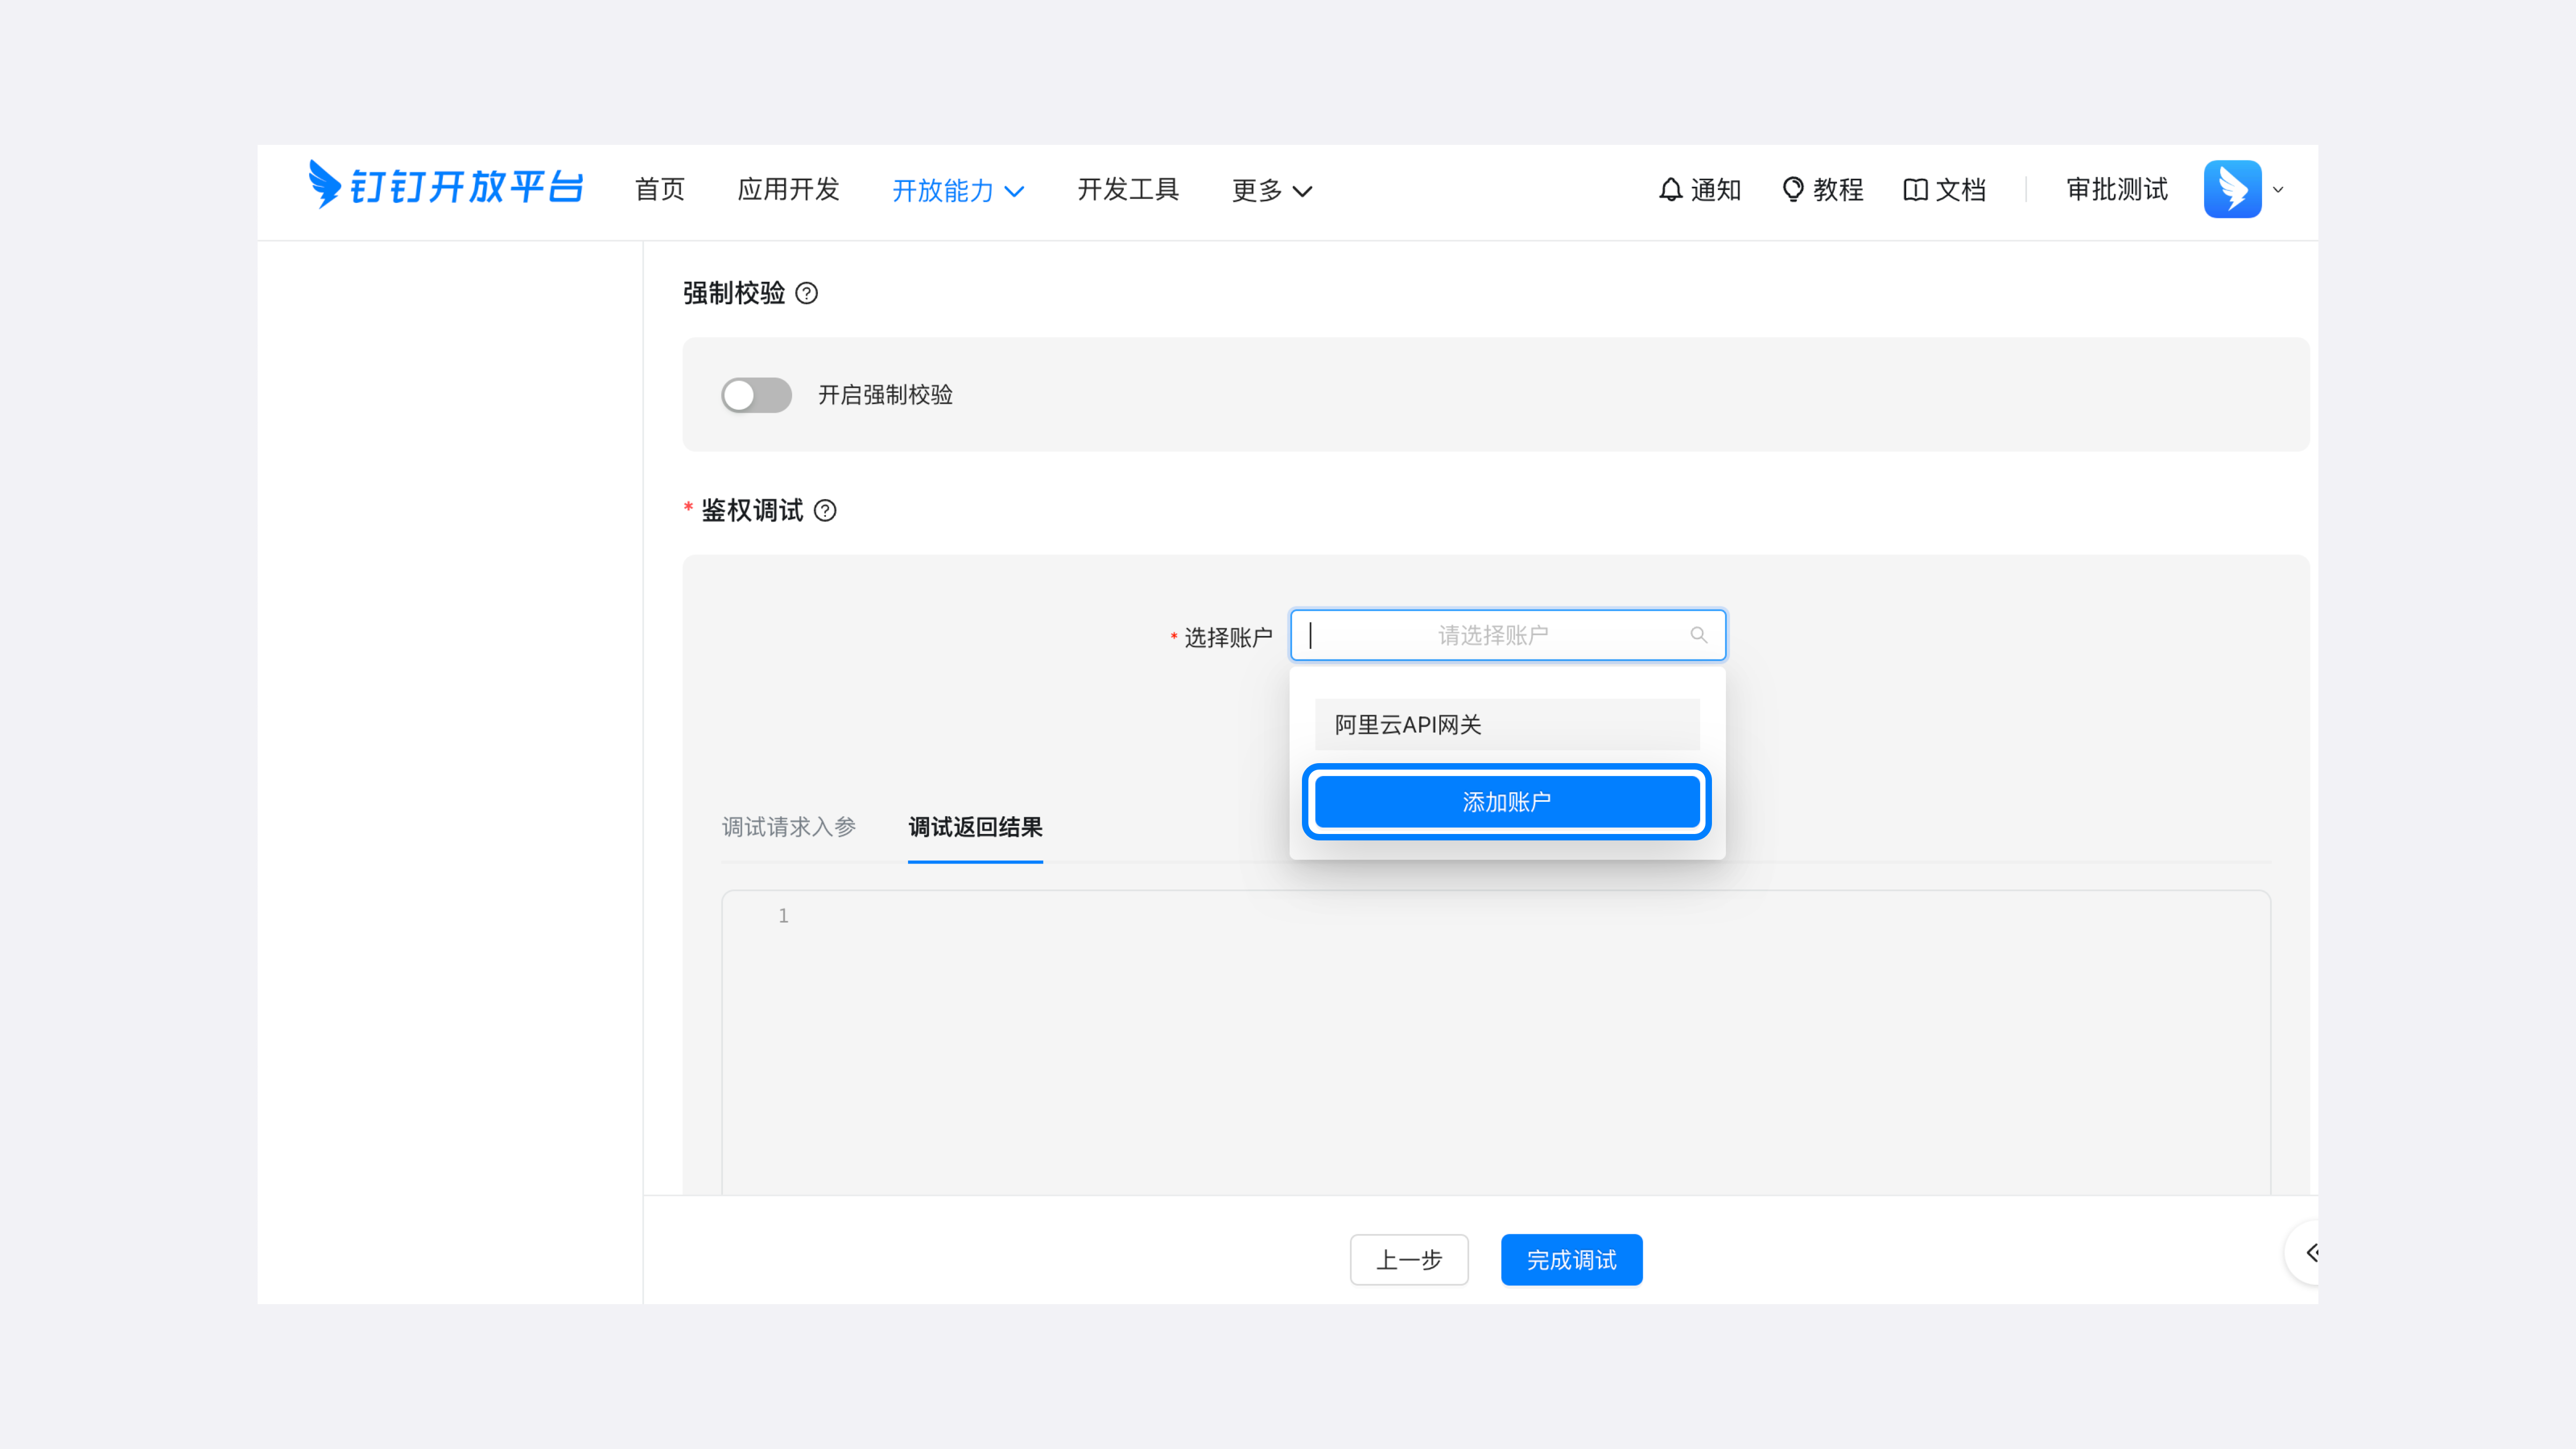2576x1449 pixels.
Task: Open the 开放能力 dropdown menu
Action: pyautogui.click(x=957, y=191)
